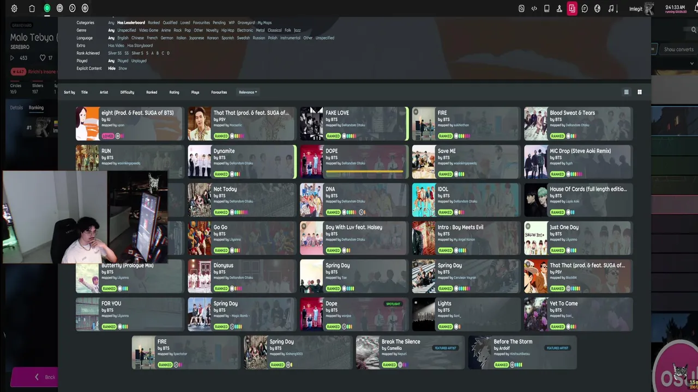Select the catch ruleset icon

pos(73,8)
